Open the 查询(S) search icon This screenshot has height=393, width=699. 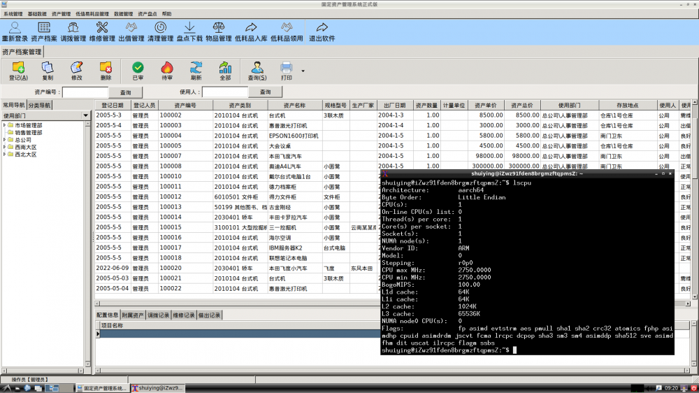point(257,71)
